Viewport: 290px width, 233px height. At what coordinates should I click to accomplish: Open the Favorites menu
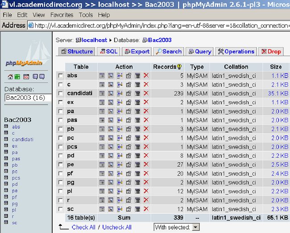tap(62, 15)
